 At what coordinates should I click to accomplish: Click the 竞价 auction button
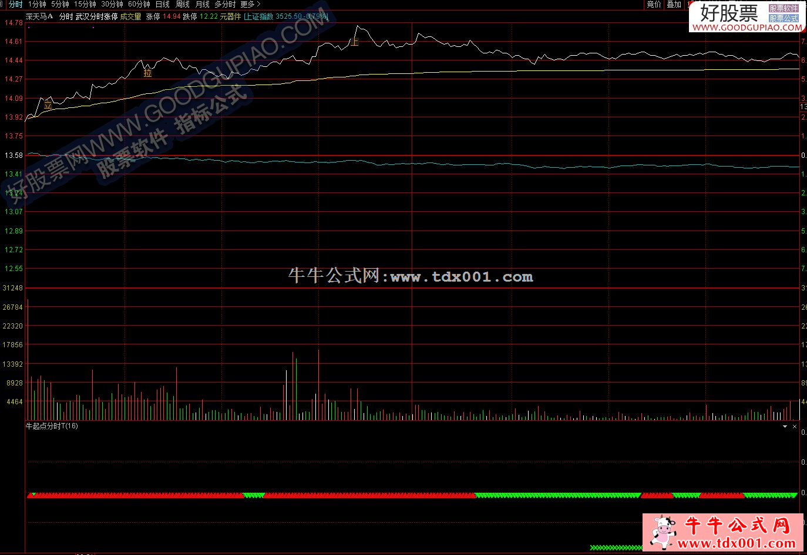click(654, 4)
